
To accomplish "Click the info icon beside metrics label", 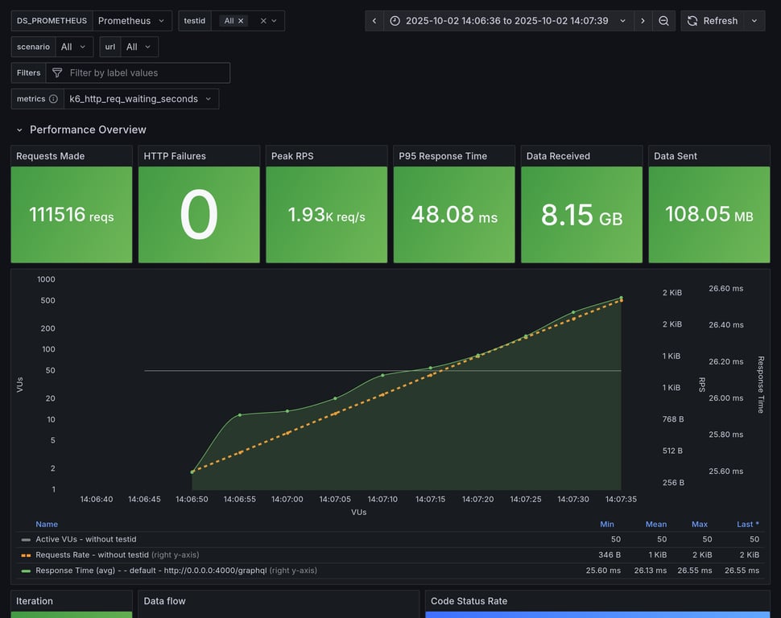I will pyautogui.click(x=53, y=99).
